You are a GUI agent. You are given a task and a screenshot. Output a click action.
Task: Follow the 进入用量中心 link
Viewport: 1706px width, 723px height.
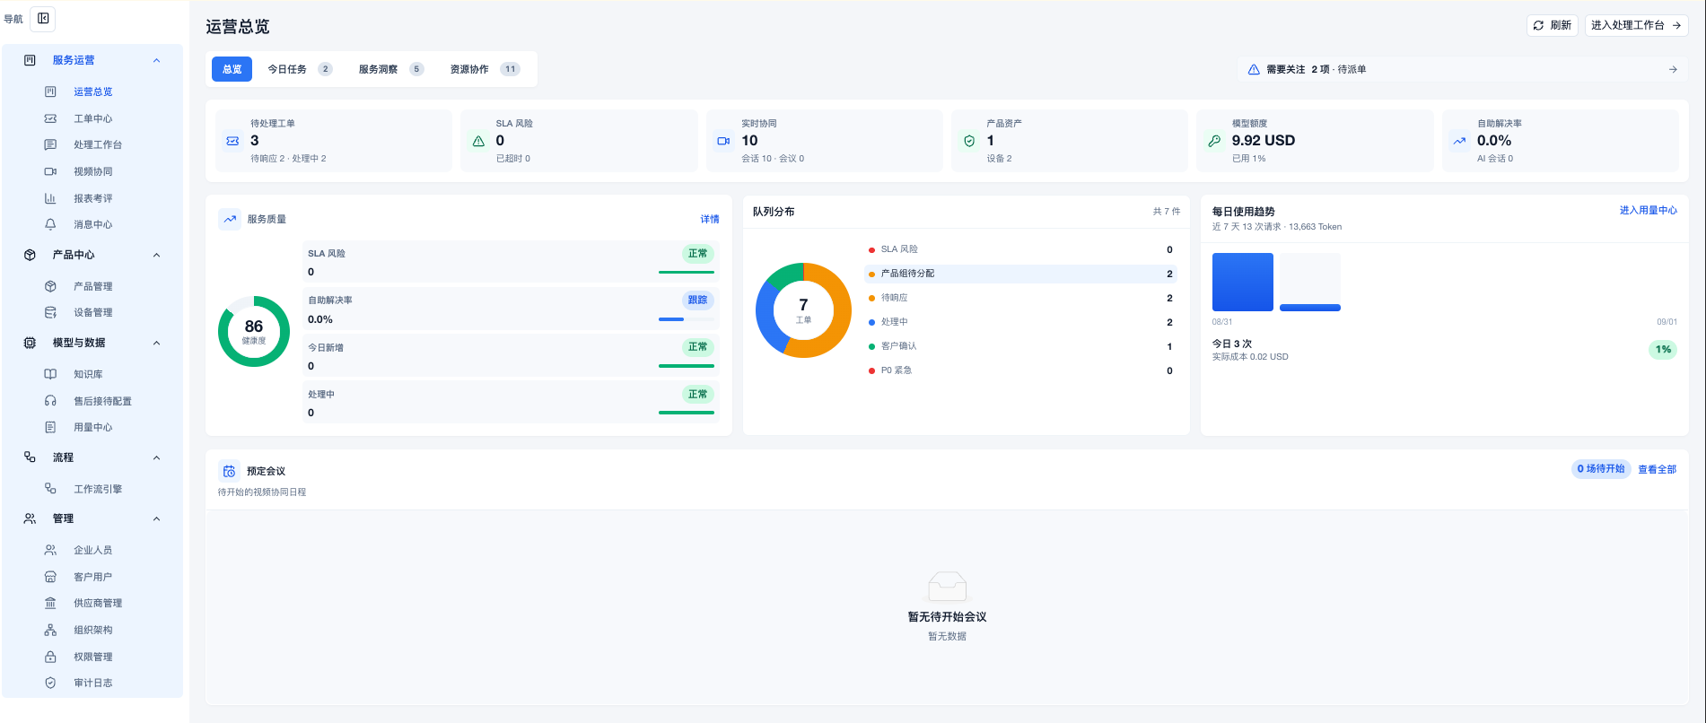point(1648,210)
